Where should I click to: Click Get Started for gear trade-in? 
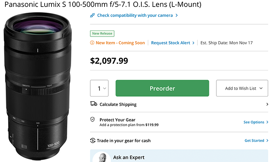click(x=254, y=140)
